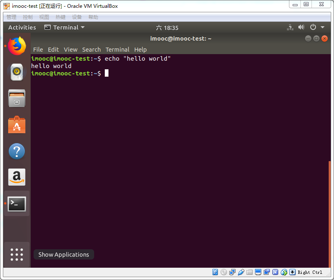Open the system menu dropdown arrow
This screenshot has height=280, width=334.
coord(323,27)
